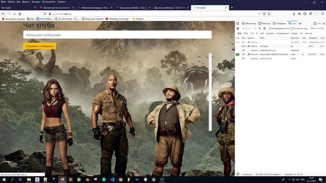The width and height of the screenshot is (326, 183).
Task: Filter network requests by Media
Action: (x=294, y=34)
